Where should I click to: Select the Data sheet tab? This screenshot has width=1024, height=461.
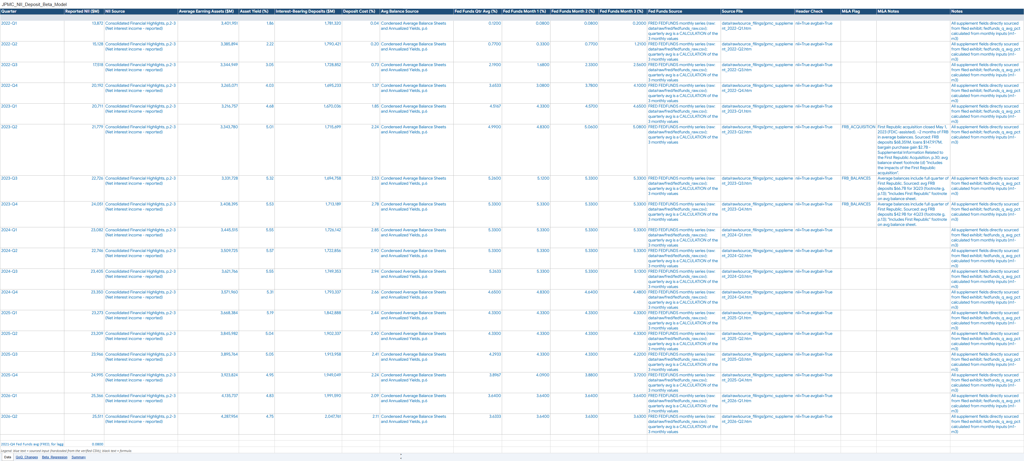tap(8, 457)
